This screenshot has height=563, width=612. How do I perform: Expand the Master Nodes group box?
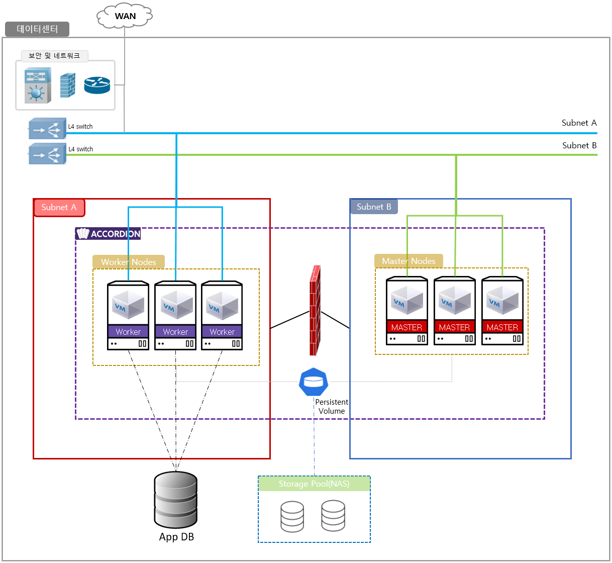click(408, 261)
